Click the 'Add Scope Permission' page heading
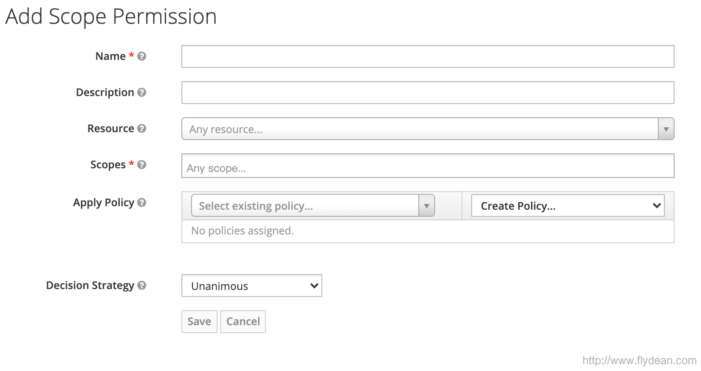This screenshot has width=701, height=371. point(111,17)
